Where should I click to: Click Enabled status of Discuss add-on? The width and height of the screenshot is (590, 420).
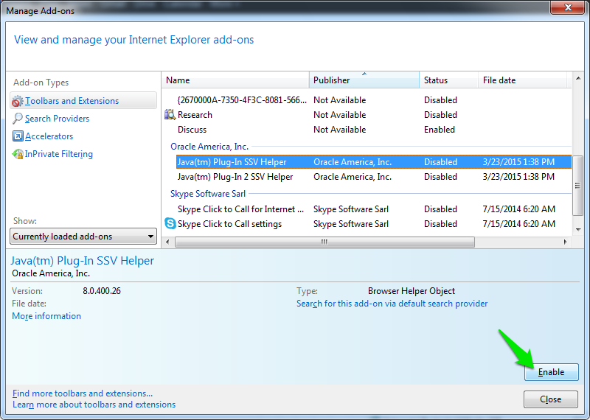(x=440, y=130)
